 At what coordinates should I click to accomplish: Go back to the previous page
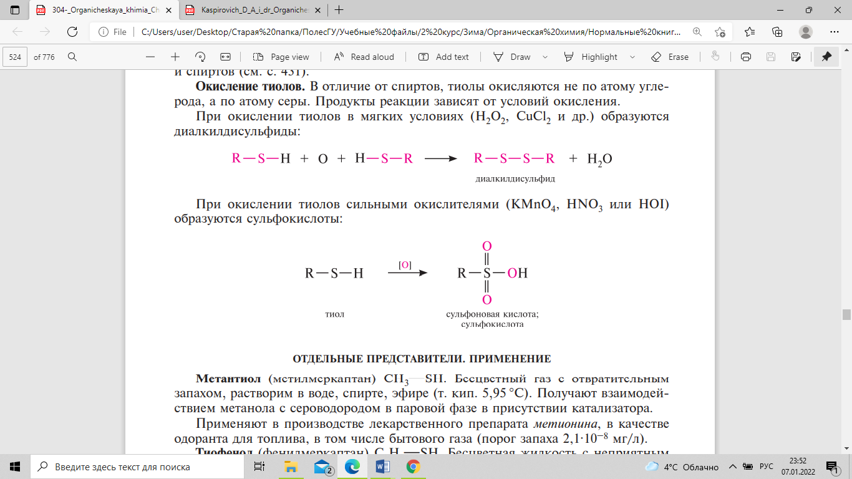click(17, 32)
